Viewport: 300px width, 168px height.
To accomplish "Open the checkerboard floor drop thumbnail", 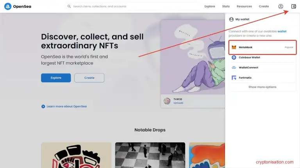I will click(150, 155).
